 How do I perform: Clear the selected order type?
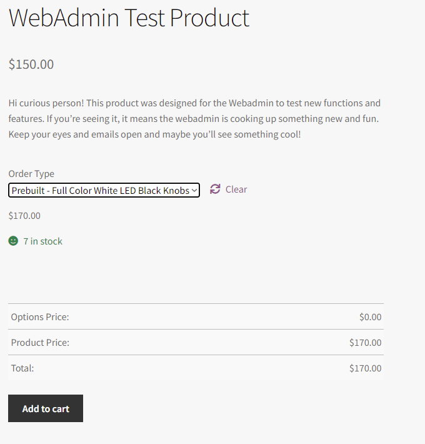pyautogui.click(x=236, y=189)
